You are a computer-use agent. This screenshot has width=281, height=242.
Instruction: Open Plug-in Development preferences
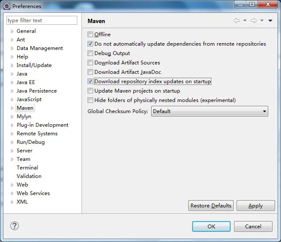tap(42, 125)
